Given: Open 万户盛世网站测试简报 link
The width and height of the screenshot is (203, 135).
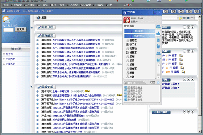Looking at the screenshot, I should (64, 120).
